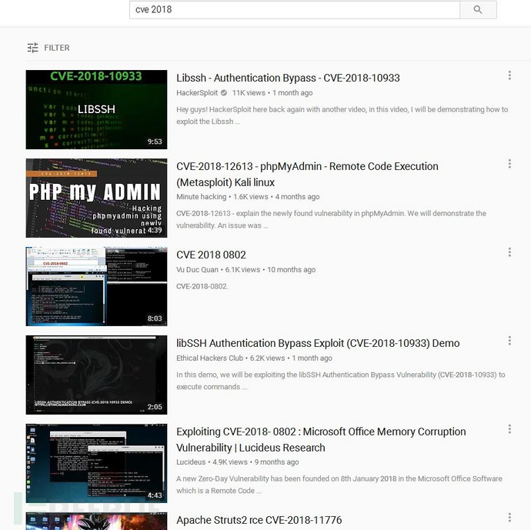Open the CVE-2018-10933 LIBSSH thumbnail
The height and width of the screenshot is (530, 531).
96,110
